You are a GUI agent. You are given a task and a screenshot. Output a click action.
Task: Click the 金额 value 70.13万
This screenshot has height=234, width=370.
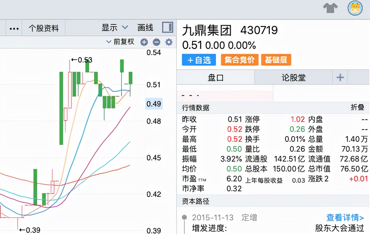[355, 149]
